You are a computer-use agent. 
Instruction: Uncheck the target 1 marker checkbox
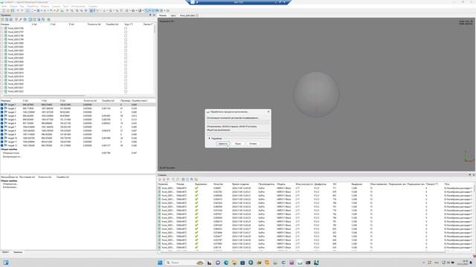pos(1,105)
